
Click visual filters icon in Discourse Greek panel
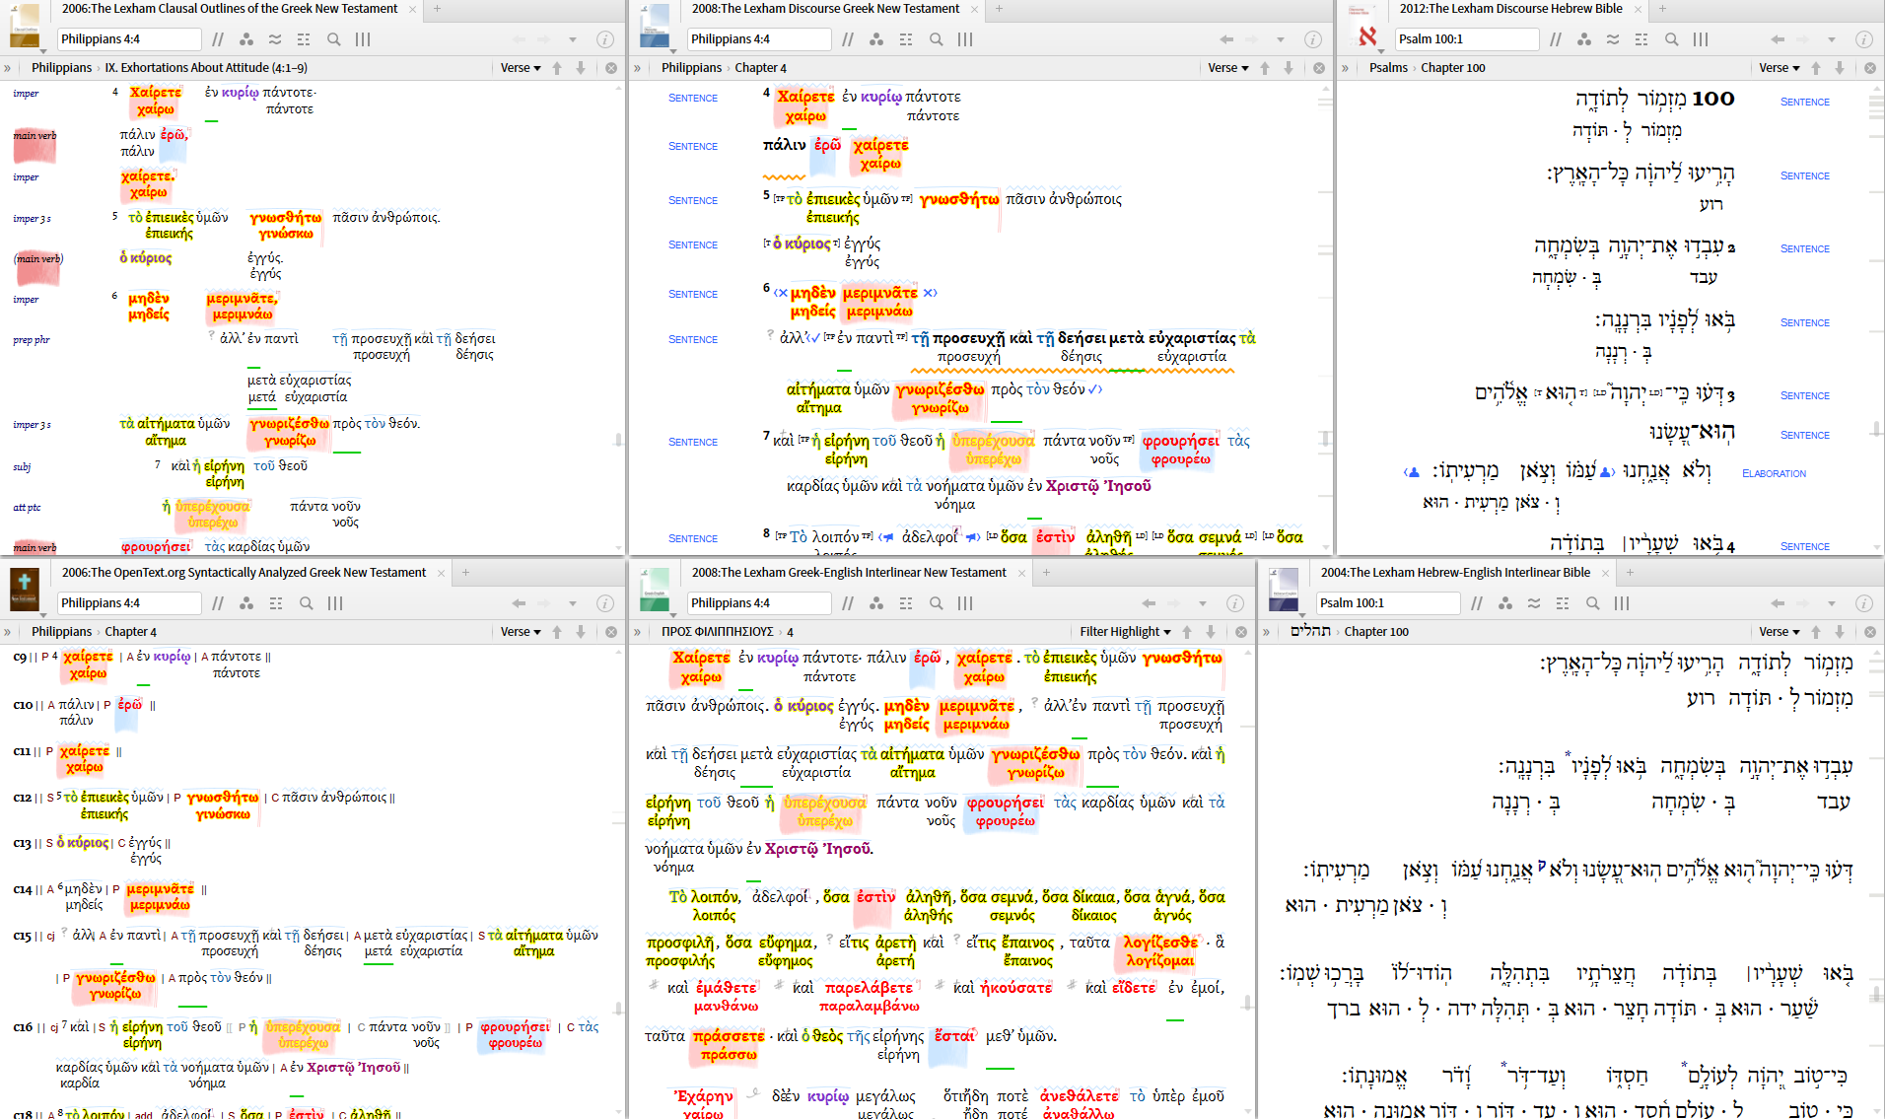point(876,39)
